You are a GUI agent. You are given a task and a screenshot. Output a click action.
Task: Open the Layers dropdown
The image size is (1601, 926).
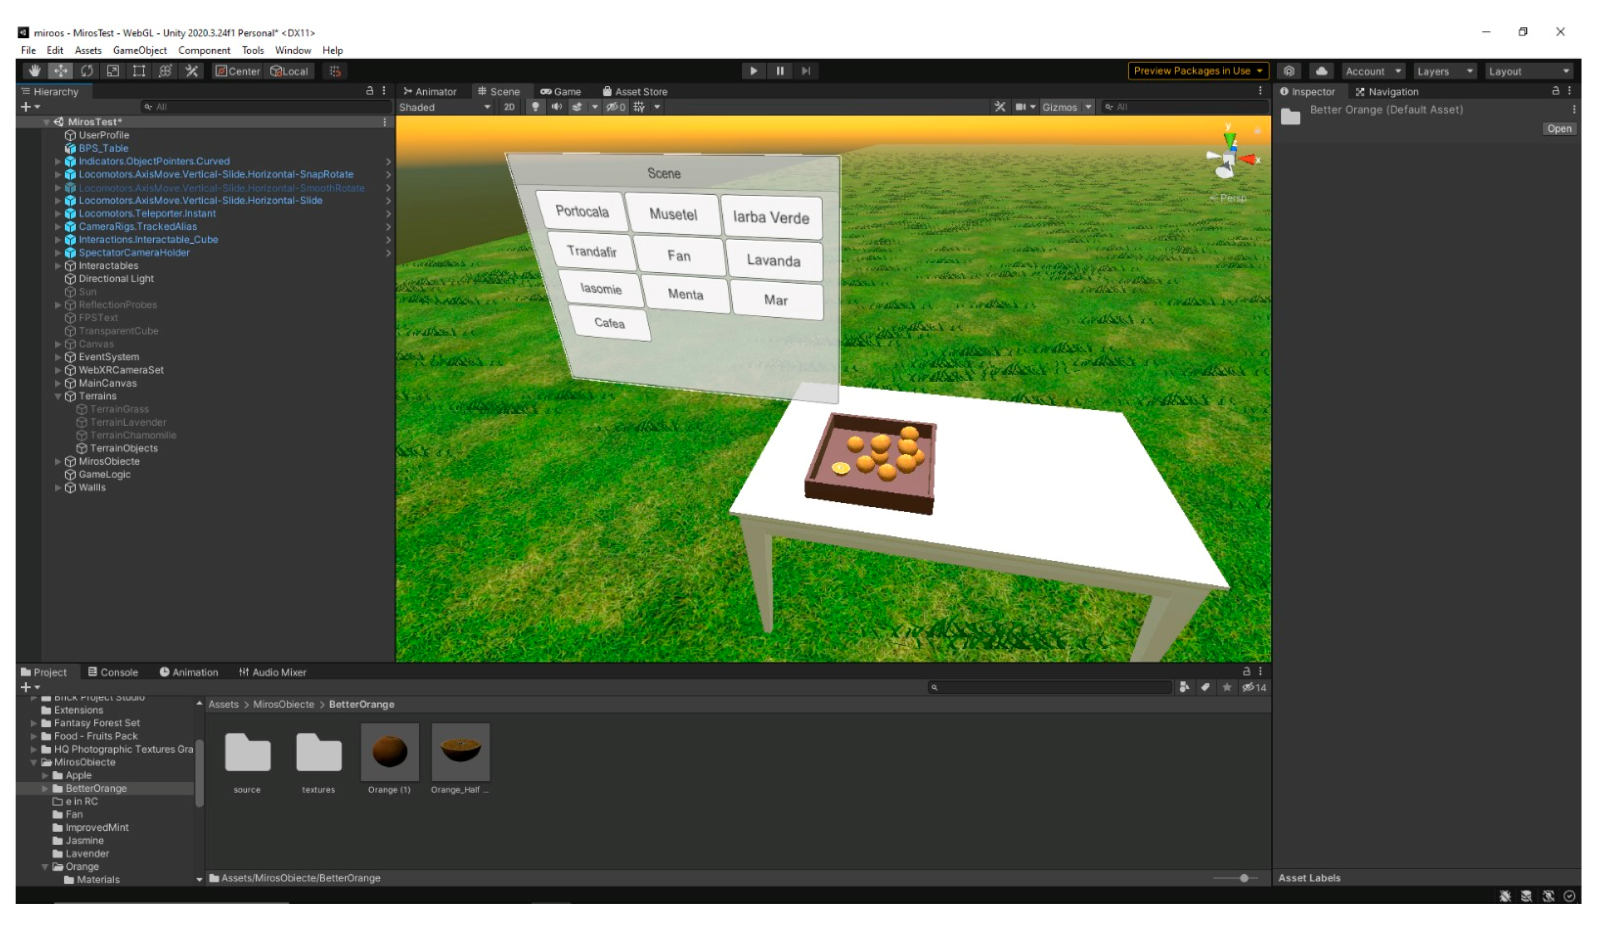(x=1444, y=71)
